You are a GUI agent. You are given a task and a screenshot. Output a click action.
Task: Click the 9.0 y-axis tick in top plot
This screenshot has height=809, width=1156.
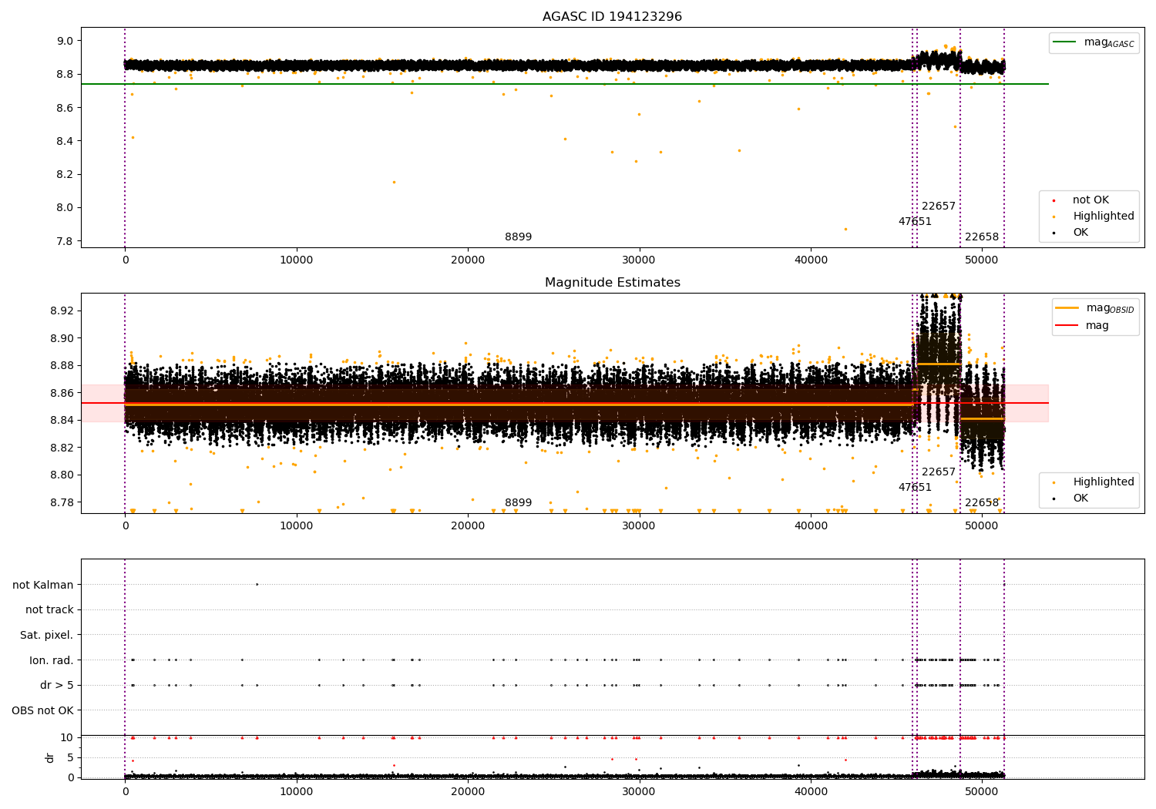click(65, 41)
